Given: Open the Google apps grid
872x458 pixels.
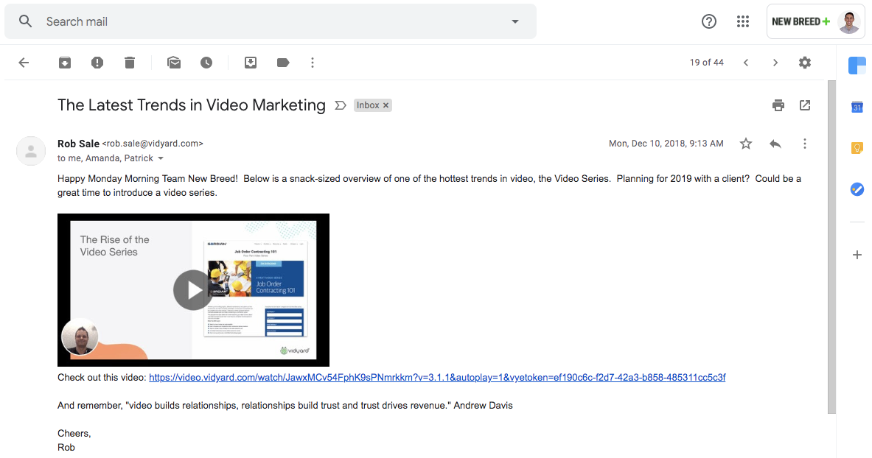Looking at the screenshot, I should pyautogui.click(x=743, y=21).
